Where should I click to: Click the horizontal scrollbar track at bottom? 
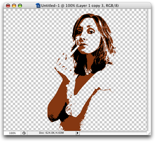[113, 133]
